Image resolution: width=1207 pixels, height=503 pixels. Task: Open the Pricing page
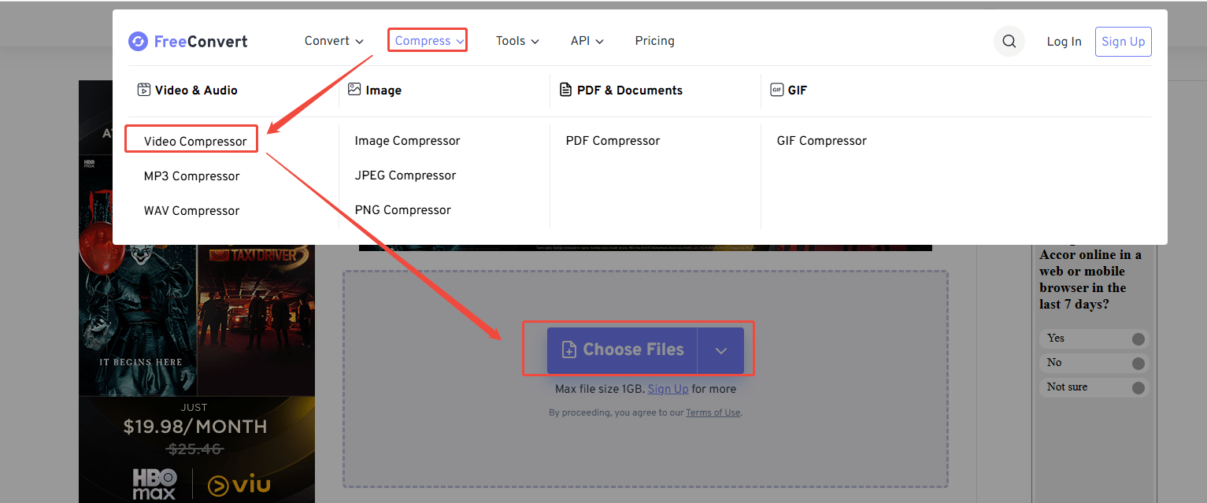pyautogui.click(x=654, y=40)
